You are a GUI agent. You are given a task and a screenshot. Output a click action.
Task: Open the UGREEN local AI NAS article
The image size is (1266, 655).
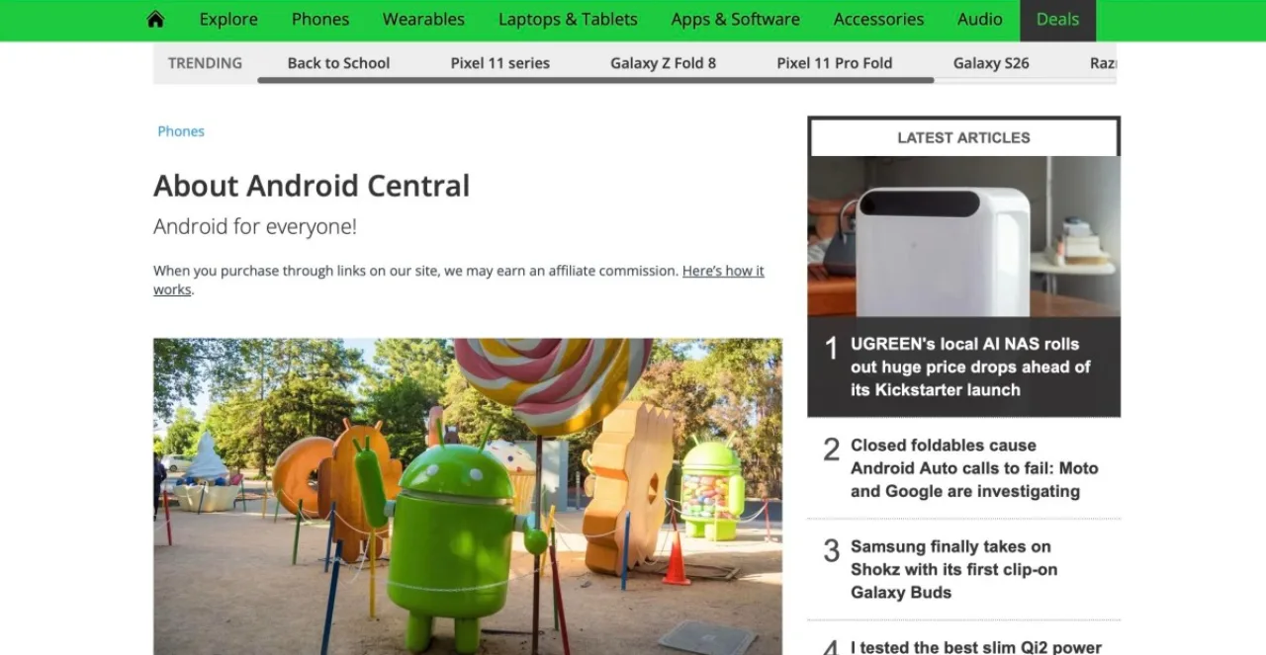click(970, 367)
